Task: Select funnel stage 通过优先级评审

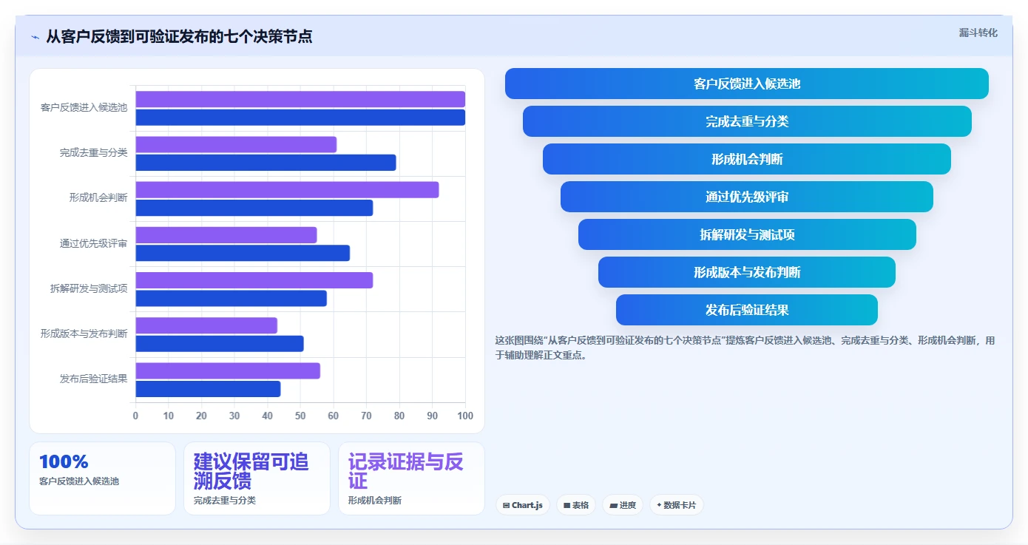Action: [747, 197]
